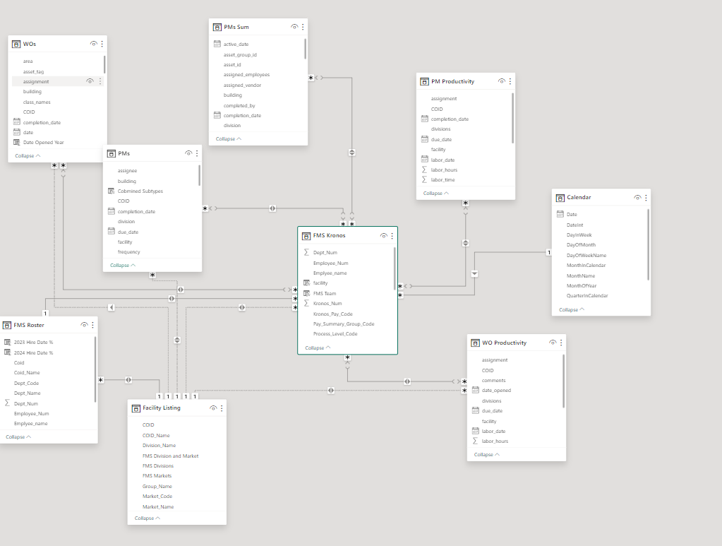Click the WOs table header icon
The height and width of the screenshot is (546, 722).
16,44
